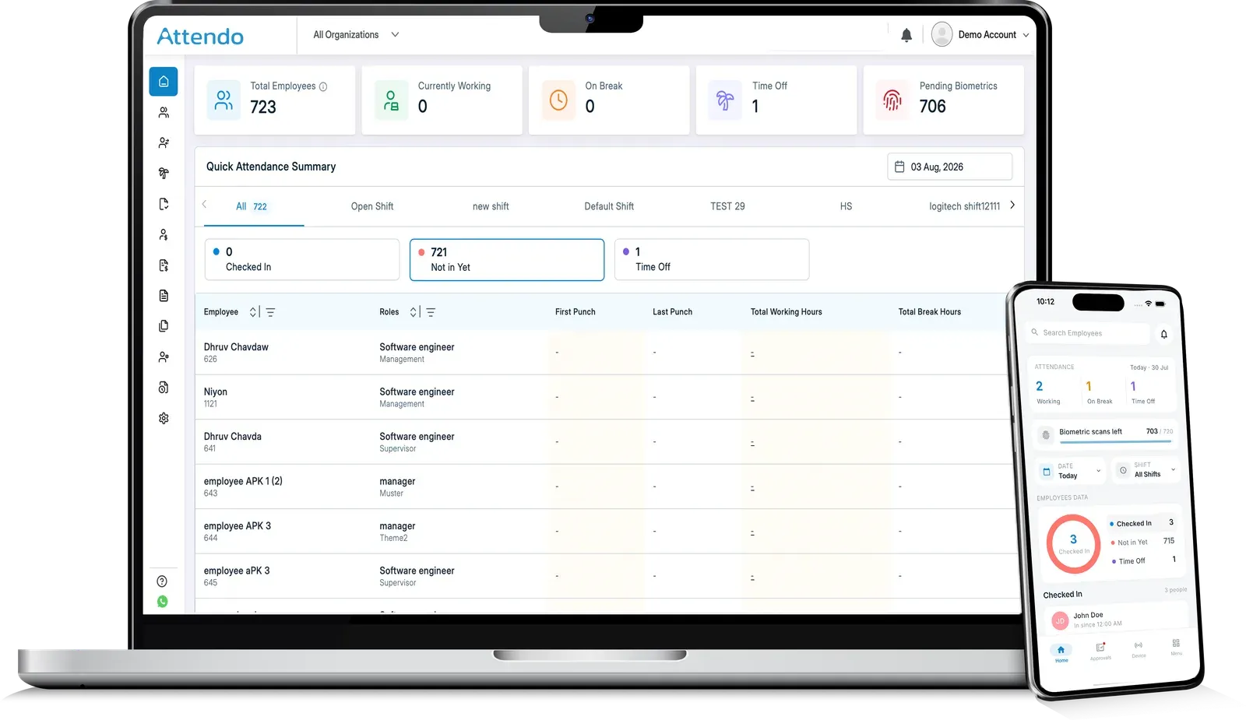Viewport: 1246px width, 720px height.
Task: Click the notification bell in the header
Action: [x=906, y=35]
